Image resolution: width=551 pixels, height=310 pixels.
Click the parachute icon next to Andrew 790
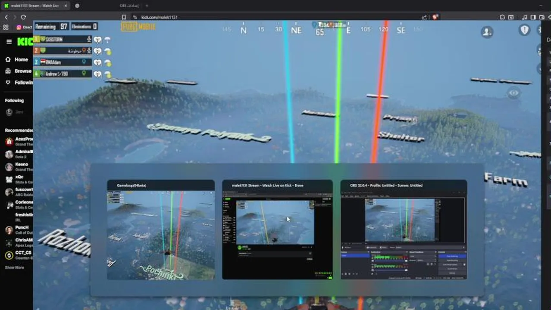[108, 74]
